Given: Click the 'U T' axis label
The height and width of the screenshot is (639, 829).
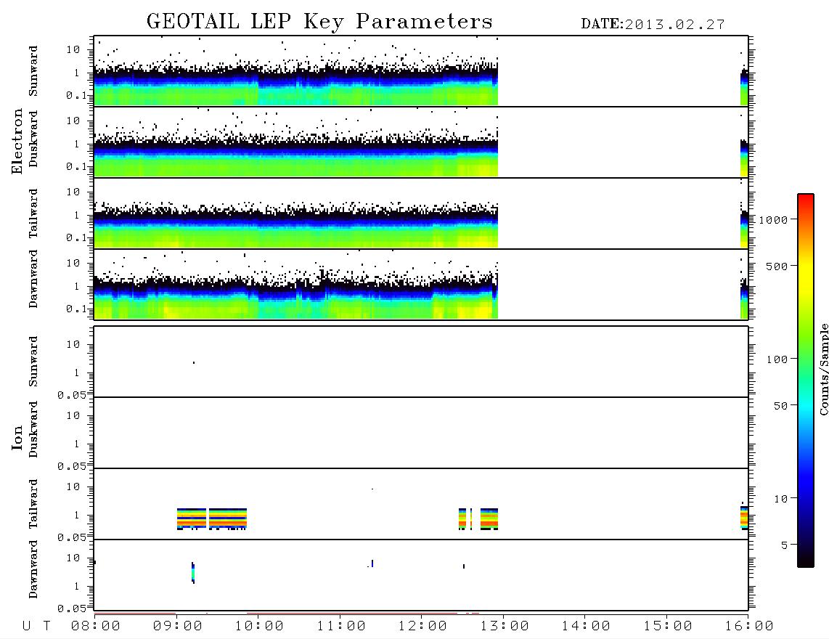Looking at the screenshot, I should (36, 627).
